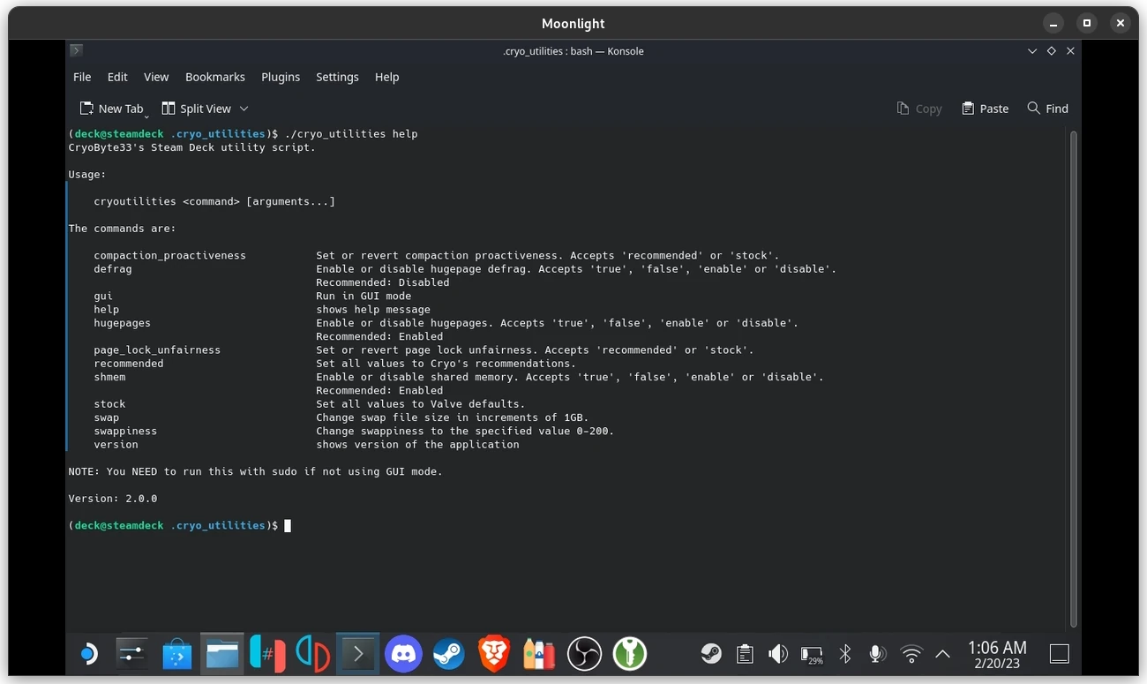Viewport: 1147px width, 684px height.
Task: Open the View menu
Action: coord(156,77)
